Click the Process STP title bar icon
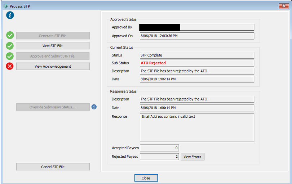Image resolution: width=292 pixels, height=184 pixels. pos(5,6)
